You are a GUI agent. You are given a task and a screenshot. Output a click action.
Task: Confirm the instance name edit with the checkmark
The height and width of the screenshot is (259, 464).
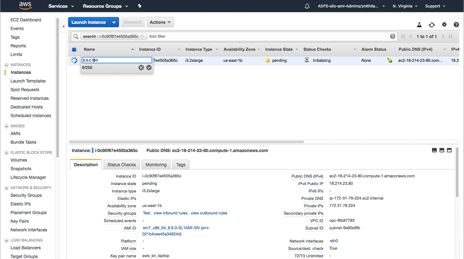(x=149, y=68)
